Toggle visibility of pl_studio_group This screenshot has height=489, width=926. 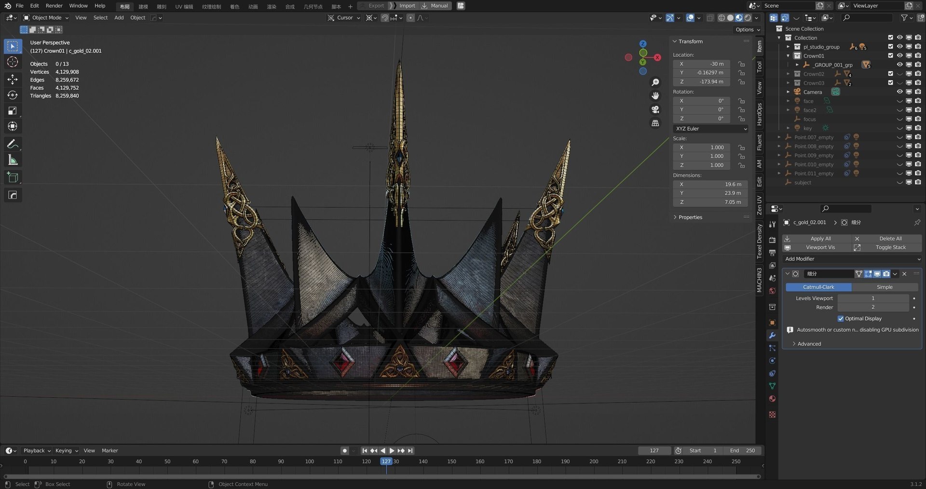(899, 47)
